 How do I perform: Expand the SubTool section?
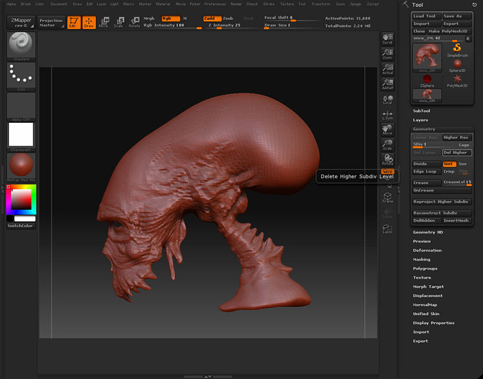422,111
